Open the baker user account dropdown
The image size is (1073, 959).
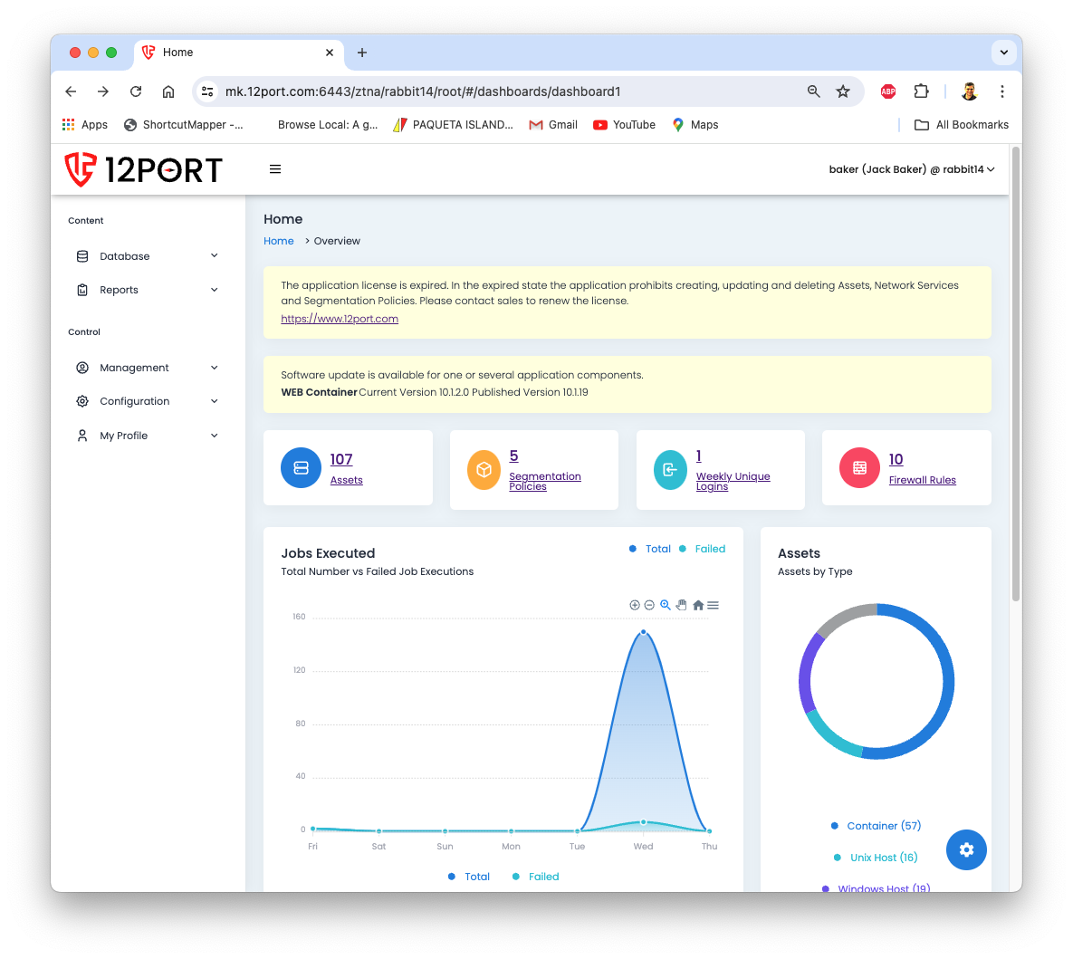point(911,169)
